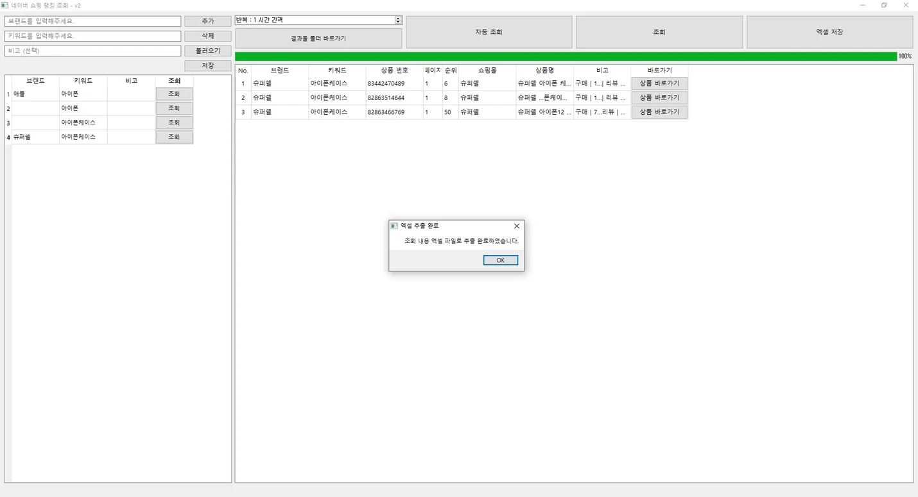Image resolution: width=918 pixels, height=497 pixels.
Task: Select the 슈퍼쉘 brand cell in left table
Action: 35,137
